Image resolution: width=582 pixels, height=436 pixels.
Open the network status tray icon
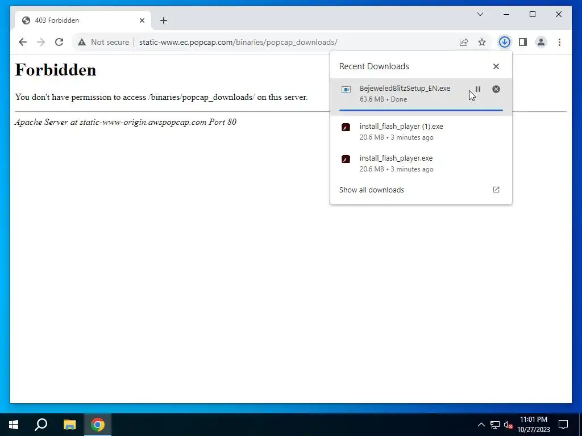coord(495,425)
